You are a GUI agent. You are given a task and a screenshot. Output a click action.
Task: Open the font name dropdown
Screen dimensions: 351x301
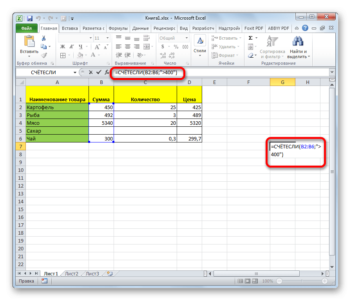tap(90, 38)
